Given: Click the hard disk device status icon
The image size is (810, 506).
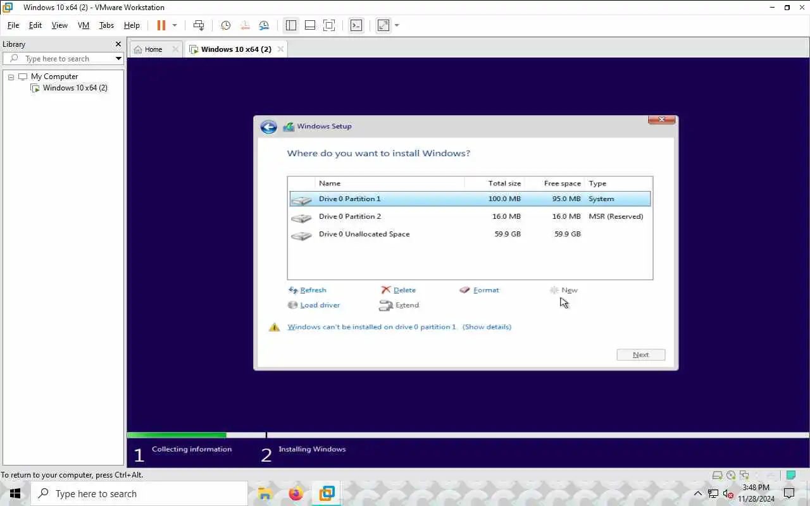Looking at the screenshot, I should 717,475.
